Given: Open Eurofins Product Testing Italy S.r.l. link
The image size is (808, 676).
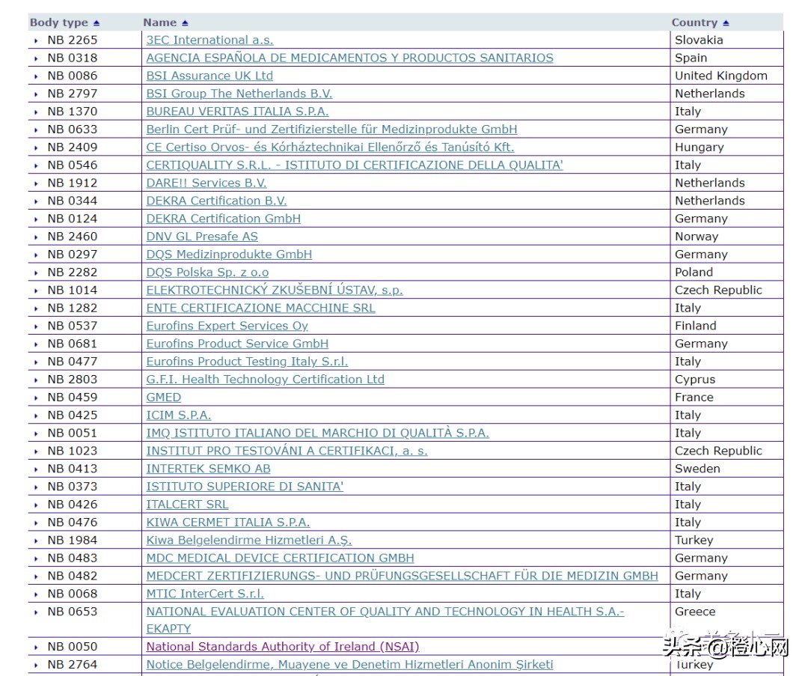Looking at the screenshot, I should coord(247,362).
